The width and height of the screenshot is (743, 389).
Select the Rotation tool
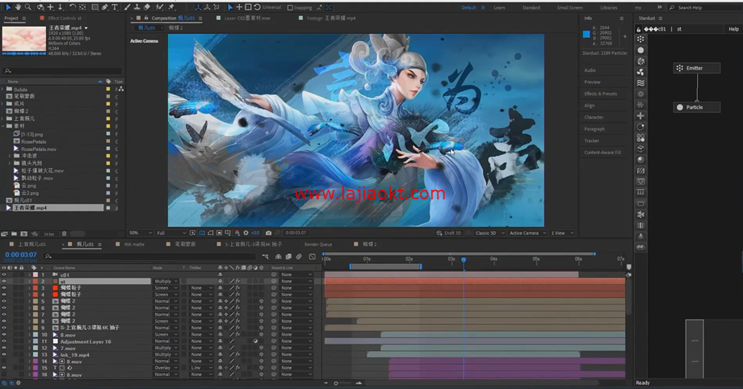73,7
